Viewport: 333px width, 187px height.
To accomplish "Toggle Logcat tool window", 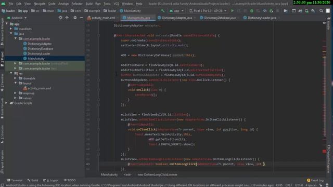I will tap(51, 180).
